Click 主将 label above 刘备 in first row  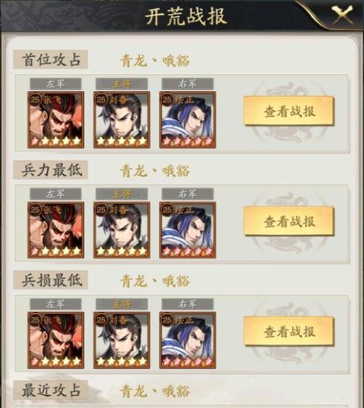[x=122, y=84]
